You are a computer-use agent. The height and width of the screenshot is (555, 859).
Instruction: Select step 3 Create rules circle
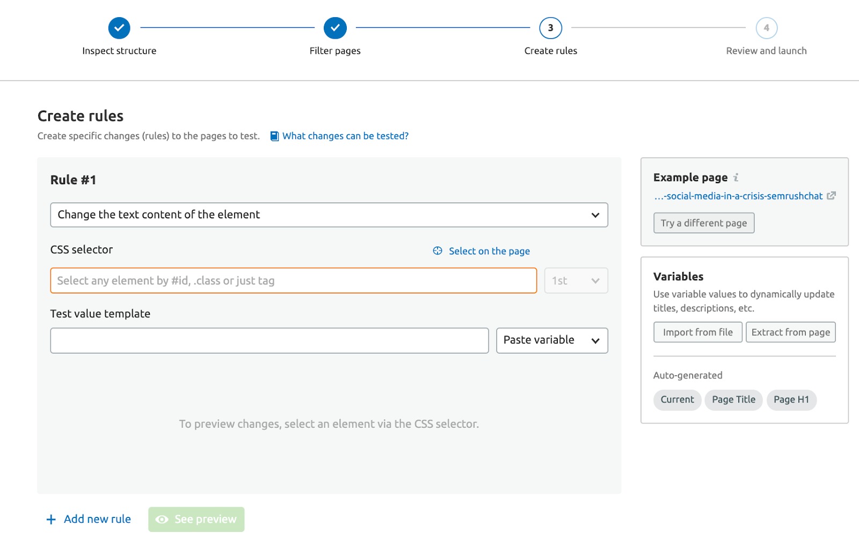coord(551,28)
